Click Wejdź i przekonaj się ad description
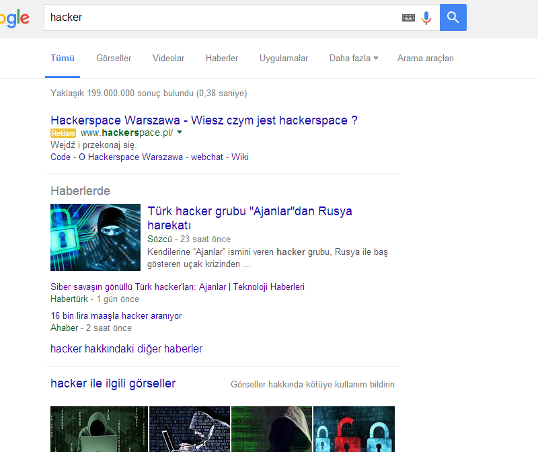This screenshot has height=452, width=538. [x=93, y=145]
